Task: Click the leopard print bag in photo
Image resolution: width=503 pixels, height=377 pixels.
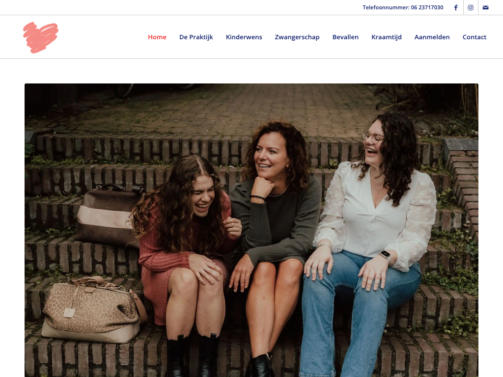Action: coord(93,309)
